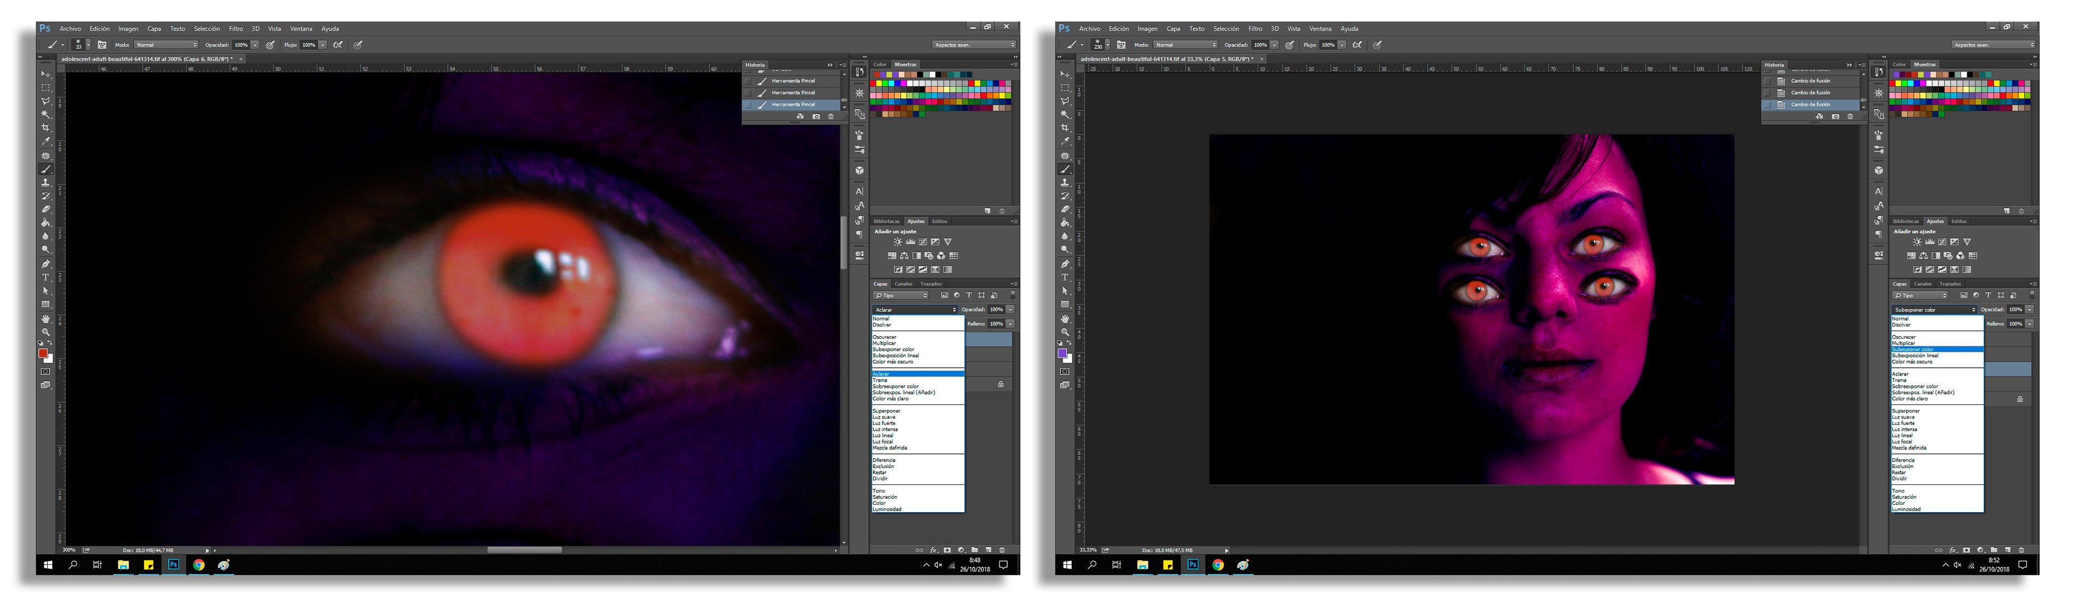Image resolution: width=2075 pixels, height=611 pixels.
Task: Click Windows Start button in left taskbar
Action: [x=48, y=565]
